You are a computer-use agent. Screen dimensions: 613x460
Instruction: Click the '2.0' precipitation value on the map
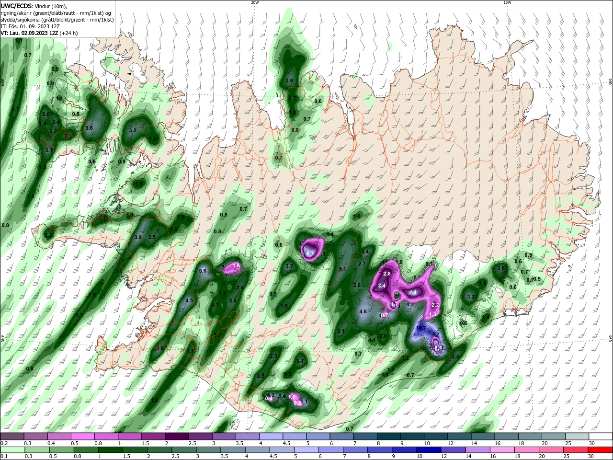[x=383, y=336]
